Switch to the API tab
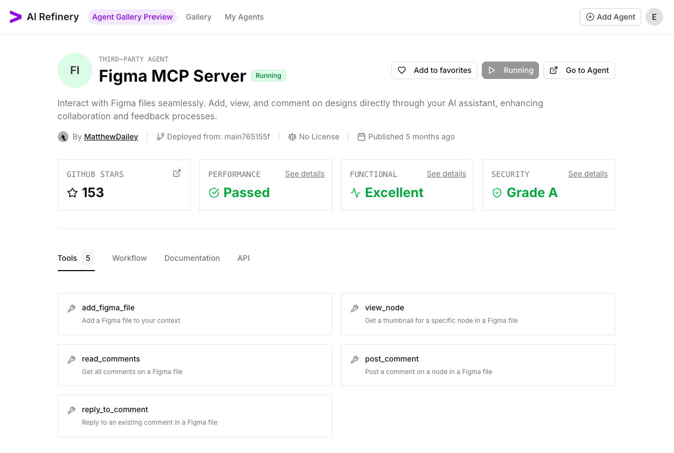This screenshot has height=453, width=674. (243, 258)
